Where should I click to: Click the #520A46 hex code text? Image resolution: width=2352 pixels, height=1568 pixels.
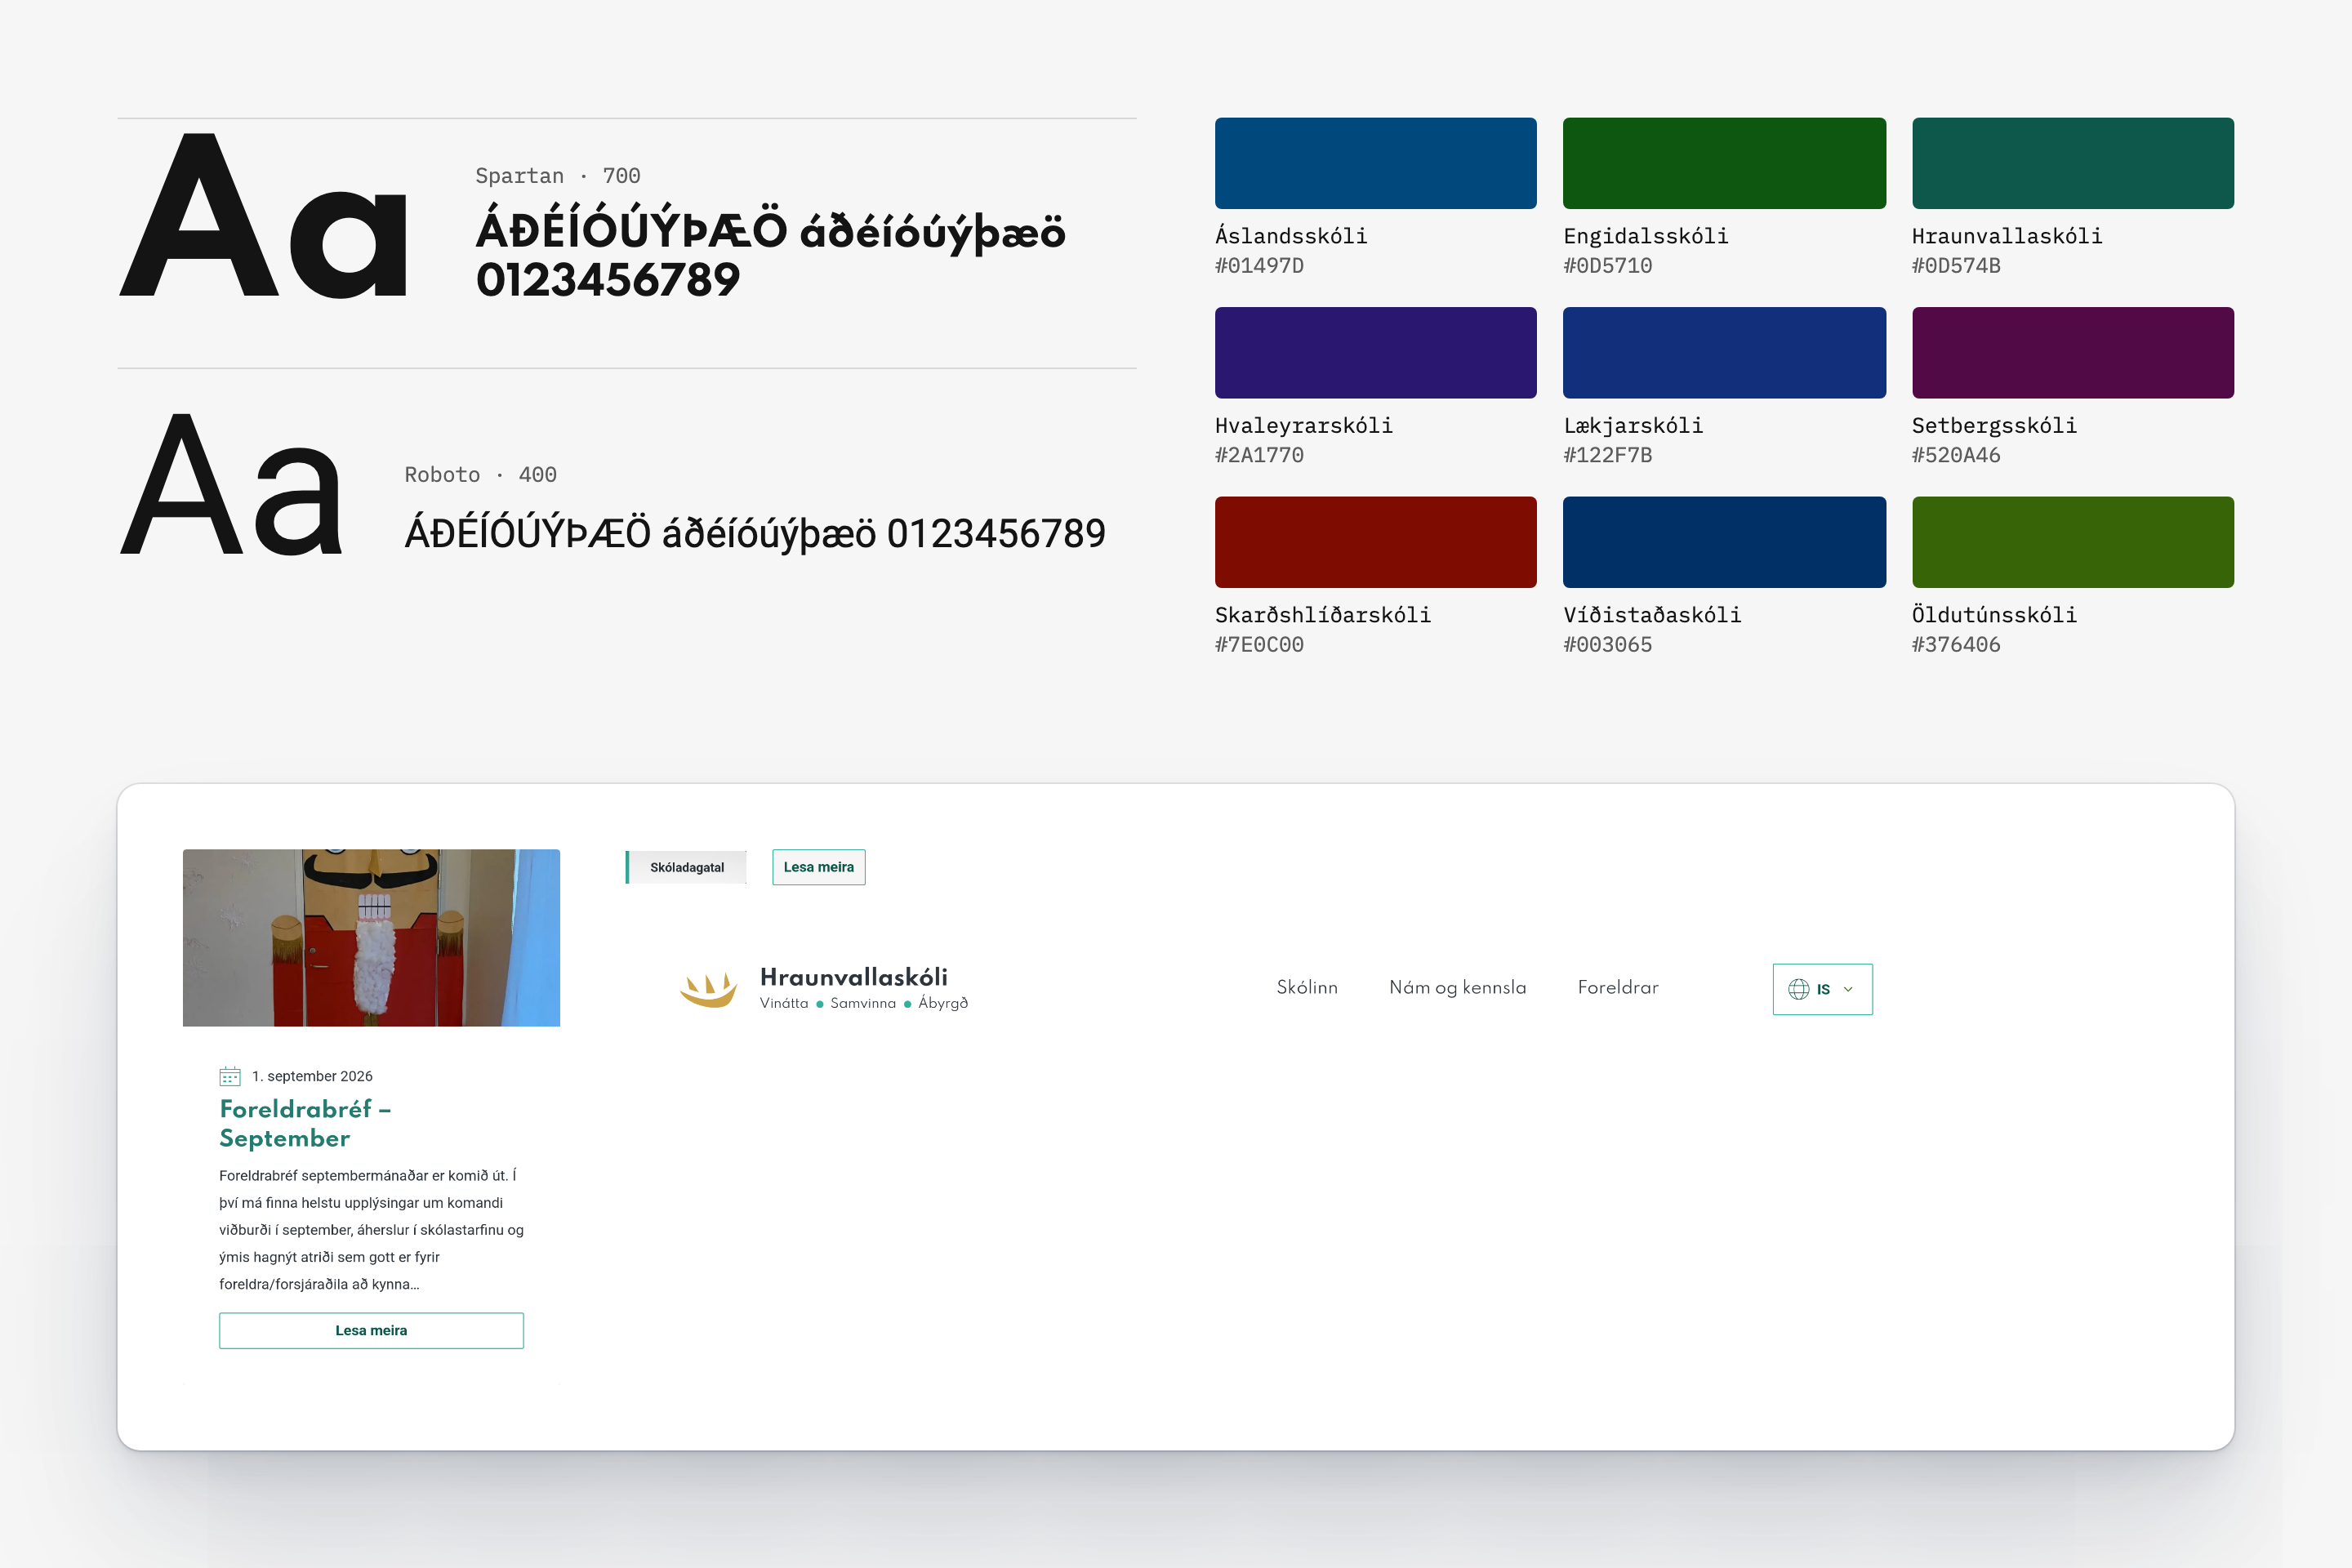pos(1956,455)
